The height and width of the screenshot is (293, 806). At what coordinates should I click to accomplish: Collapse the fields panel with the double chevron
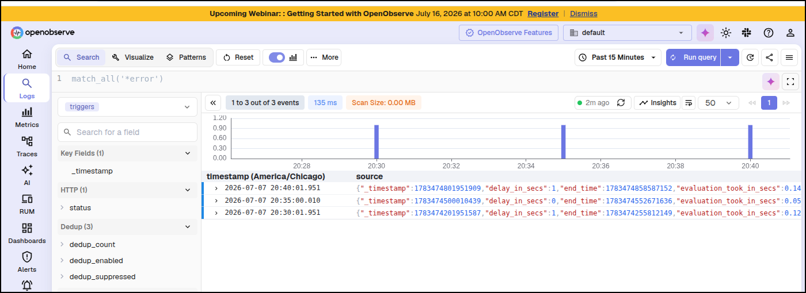pyautogui.click(x=213, y=103)
